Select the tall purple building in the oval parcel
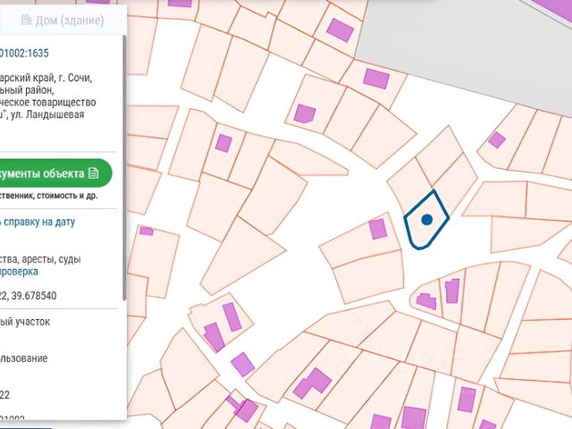572x429 pixels. tap(452, 290)
